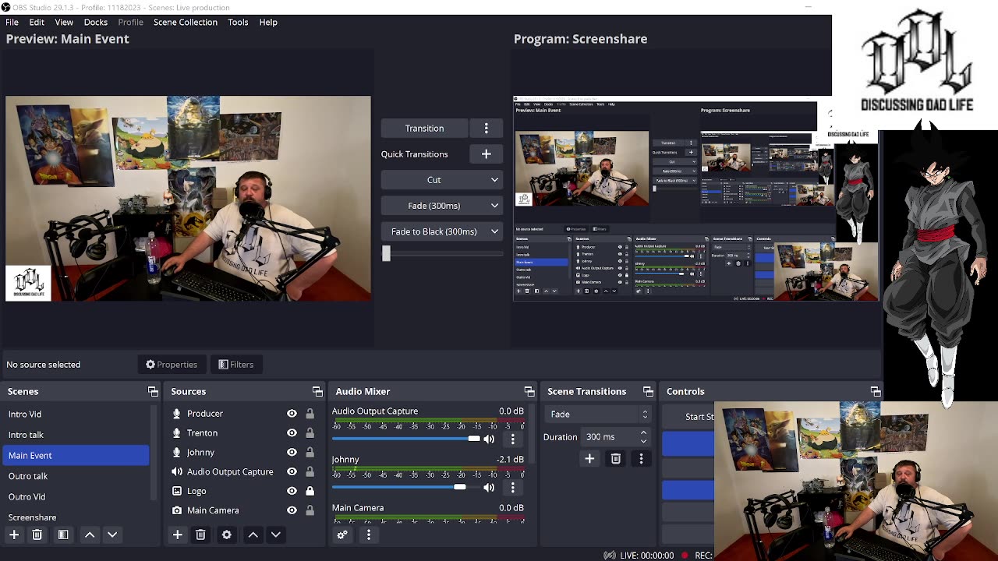Open the File menu
Viewport: 998px width, 561px height.
12,22
